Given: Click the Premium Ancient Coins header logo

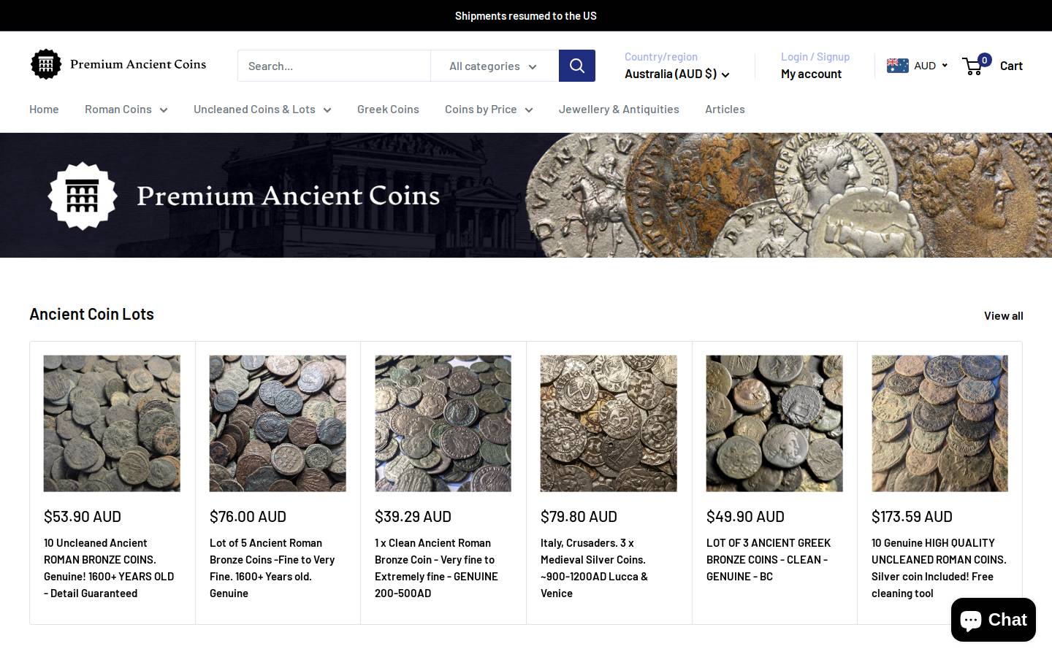Looking at the screenshot, I should click(118, 64).
